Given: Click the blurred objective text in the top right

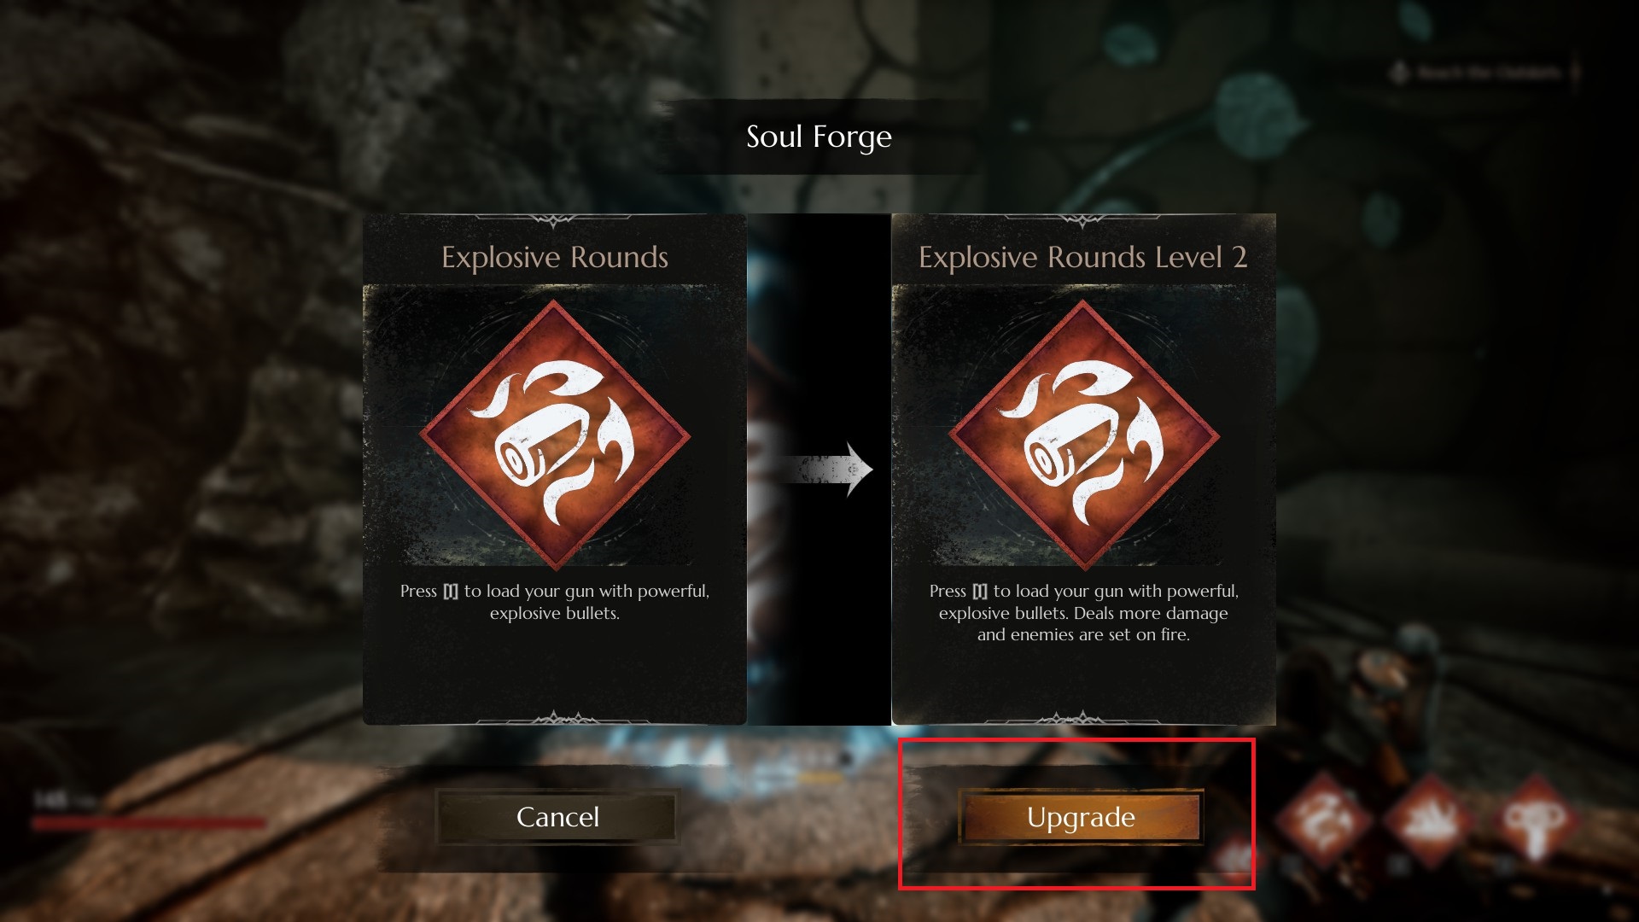Looking at the screenshot, I should [1490, 73].
